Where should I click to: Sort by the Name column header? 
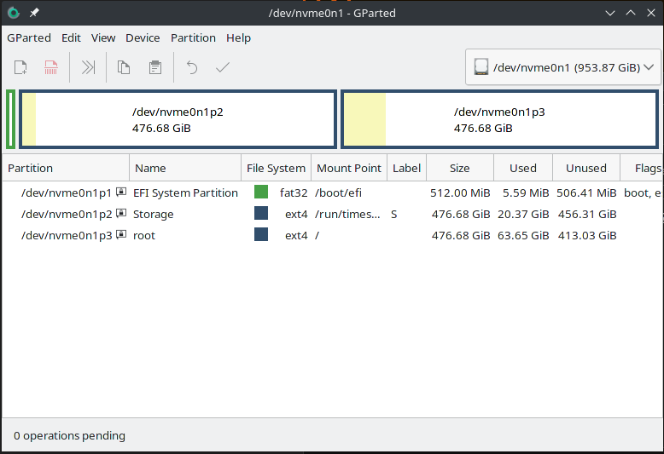(185, 169)
